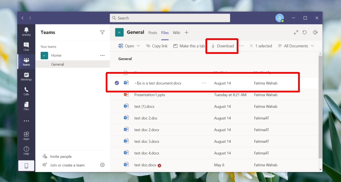Navigate back with the left arrow
This screenshot has height=182, width=341.
[23, 18]
